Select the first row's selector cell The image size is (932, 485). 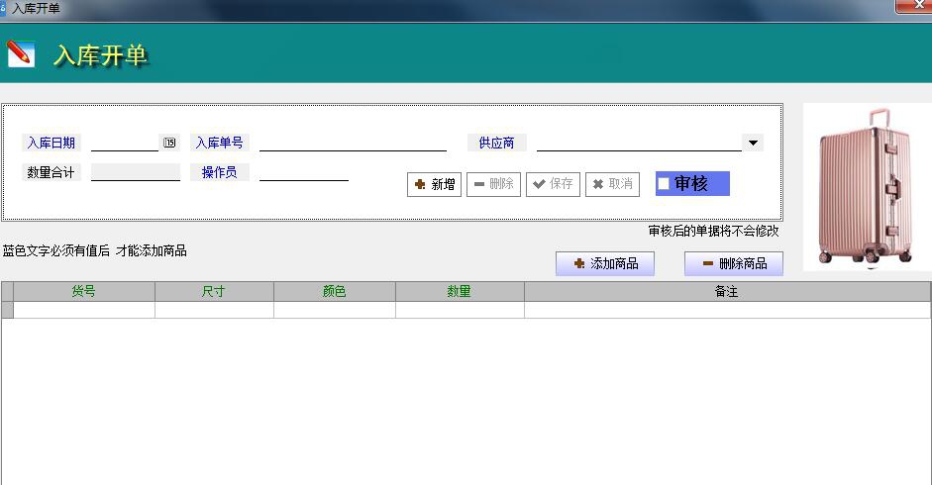tap(7, 310)
